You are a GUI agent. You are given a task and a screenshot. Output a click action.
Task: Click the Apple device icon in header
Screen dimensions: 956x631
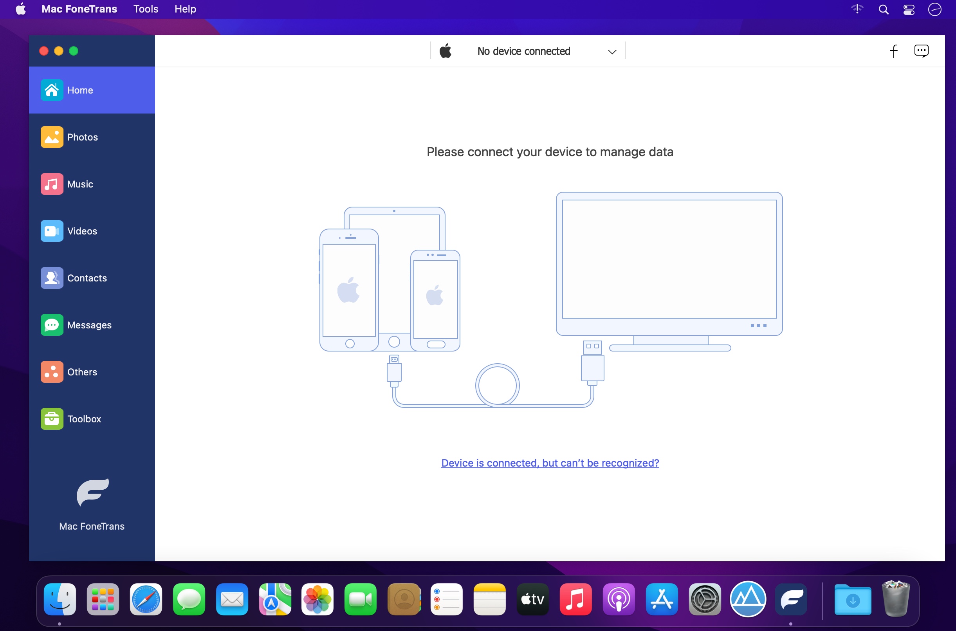pos(446,51)
